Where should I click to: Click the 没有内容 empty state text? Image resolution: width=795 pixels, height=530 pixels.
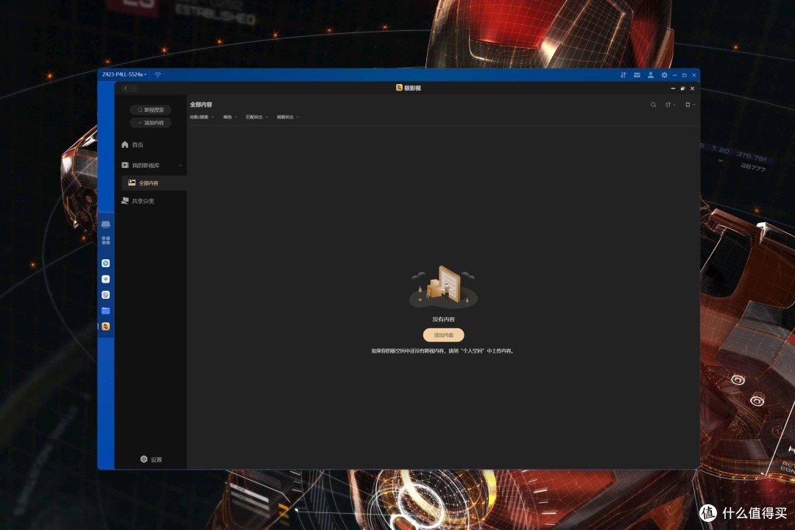[x=444, y=319]
